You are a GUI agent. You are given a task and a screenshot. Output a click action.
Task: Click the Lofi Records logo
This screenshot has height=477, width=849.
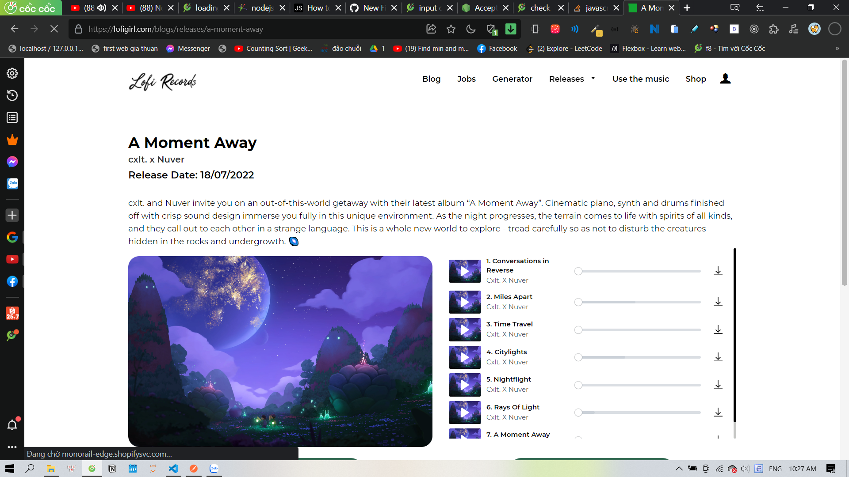tap(163, 81)
